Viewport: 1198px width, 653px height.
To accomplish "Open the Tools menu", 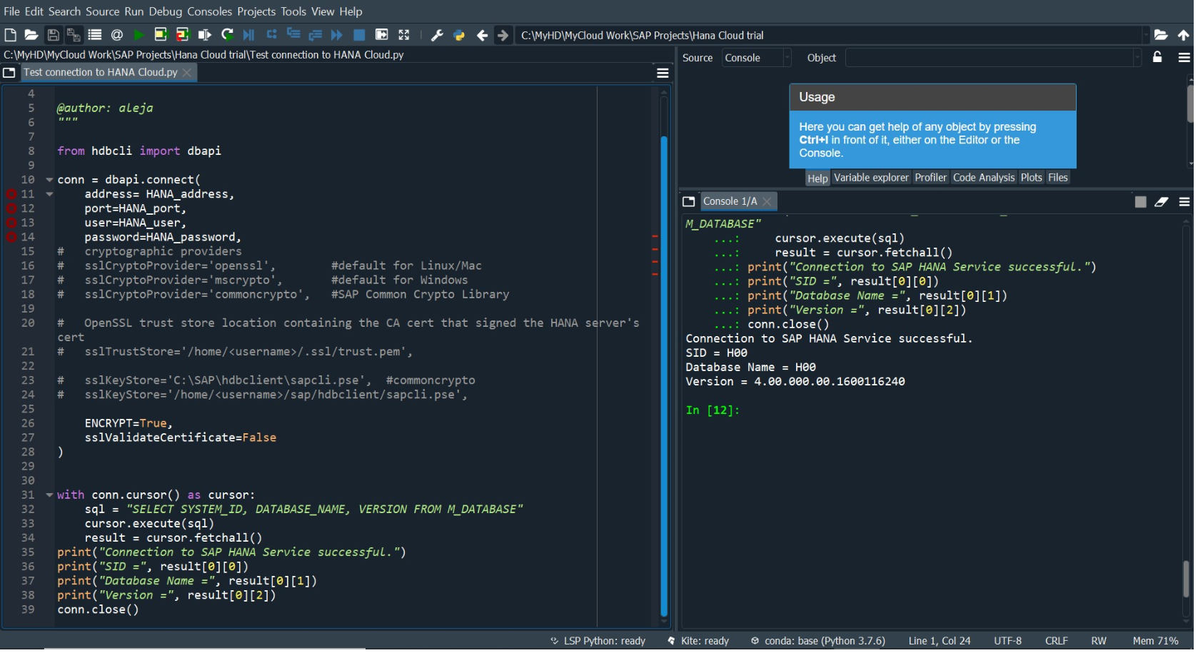I will click(293, 11).
